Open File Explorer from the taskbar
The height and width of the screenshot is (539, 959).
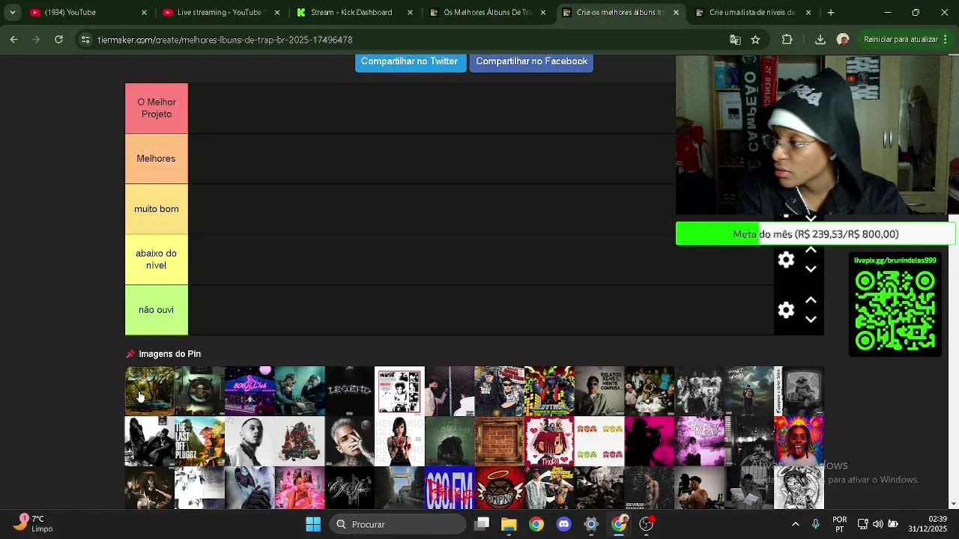(509, 524)
